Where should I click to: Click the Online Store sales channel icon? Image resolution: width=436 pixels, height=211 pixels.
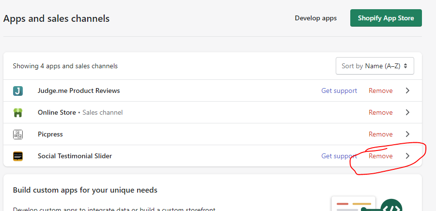18,113
